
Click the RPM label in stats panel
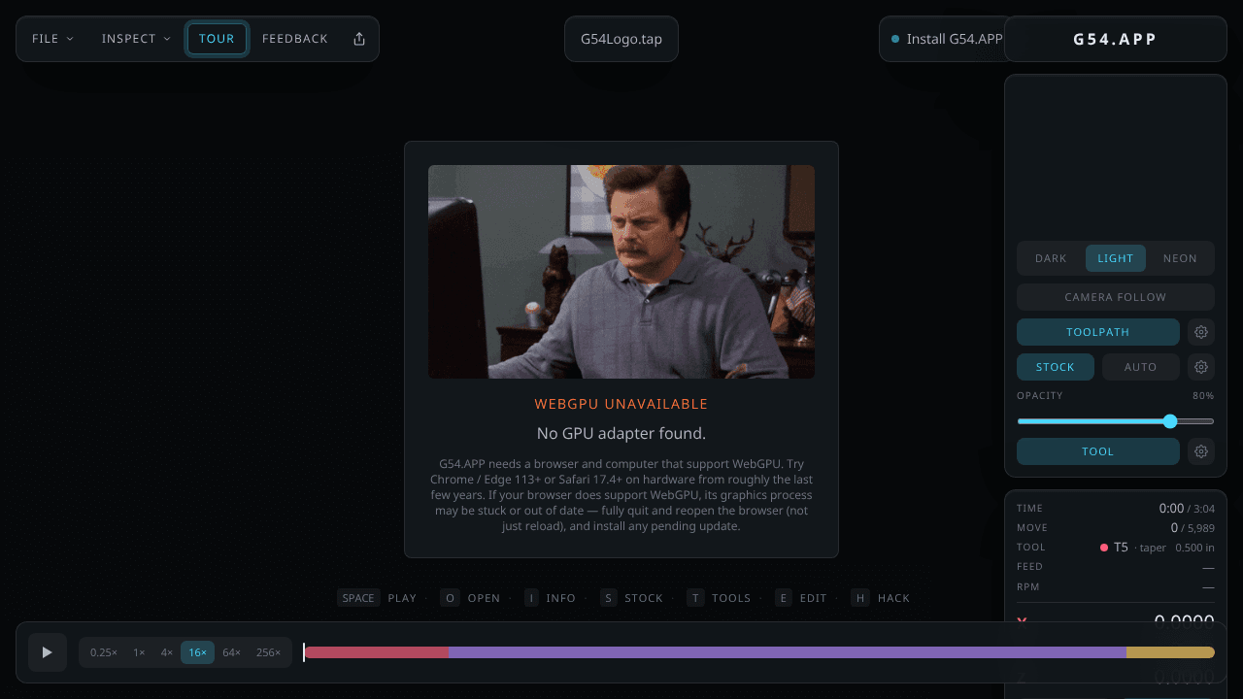1028,587
